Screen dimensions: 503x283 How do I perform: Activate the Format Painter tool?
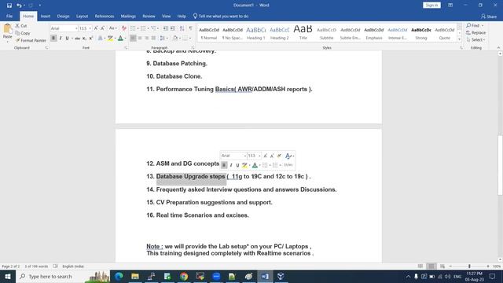tap(31, 40)
